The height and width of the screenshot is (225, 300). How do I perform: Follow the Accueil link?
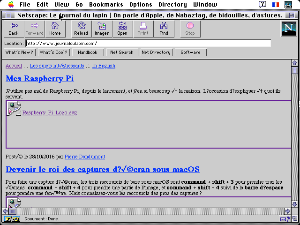click(14, 66)
